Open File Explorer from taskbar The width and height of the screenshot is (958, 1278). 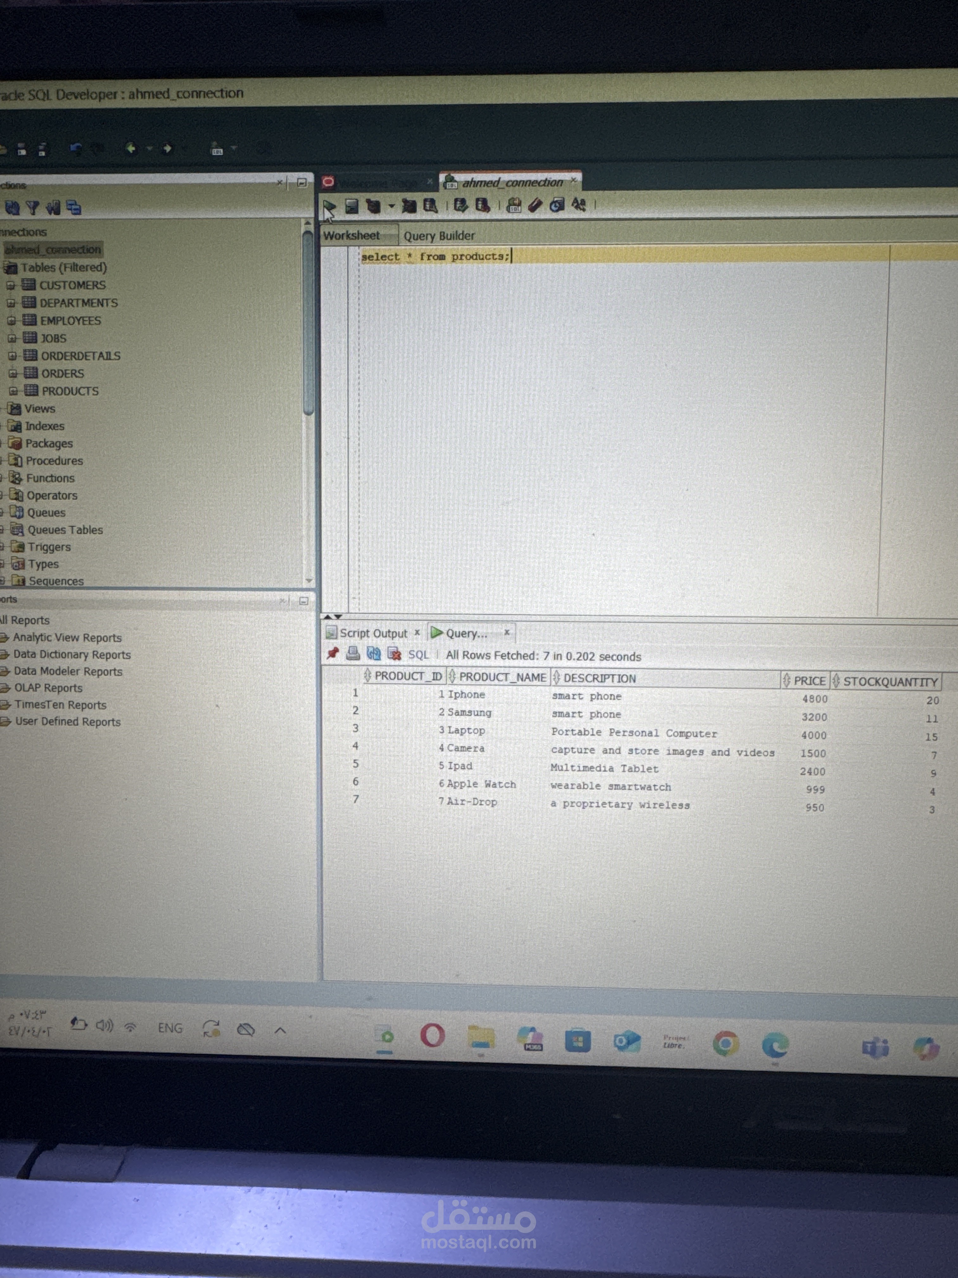point(481,1038)
